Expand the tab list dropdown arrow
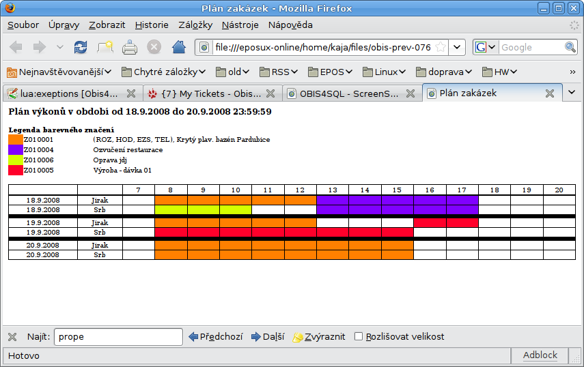Image resolution: width=584 pixels, height=367 pixels. [572, 93]
